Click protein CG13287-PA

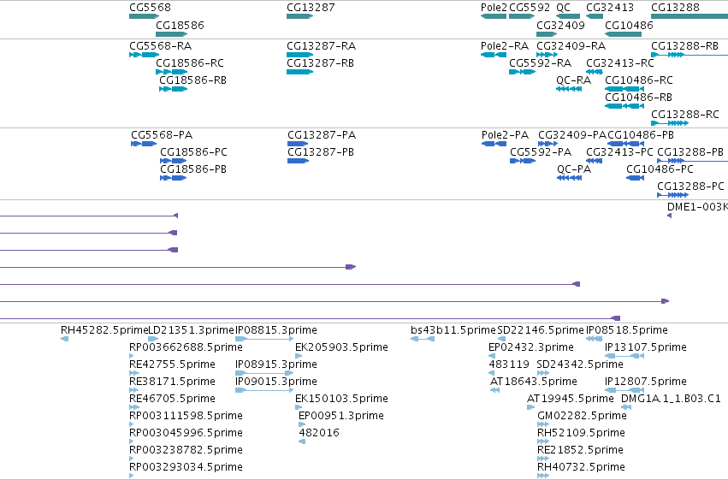click(298, 144)
